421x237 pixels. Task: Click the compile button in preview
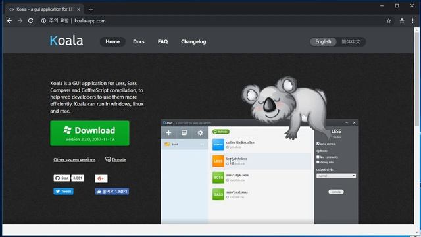click(336, 192)
